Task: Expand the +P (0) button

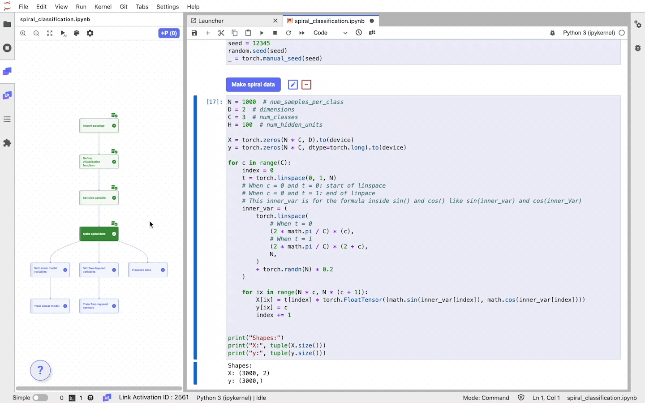Action: pyautogui.click(x=169, y=34)
